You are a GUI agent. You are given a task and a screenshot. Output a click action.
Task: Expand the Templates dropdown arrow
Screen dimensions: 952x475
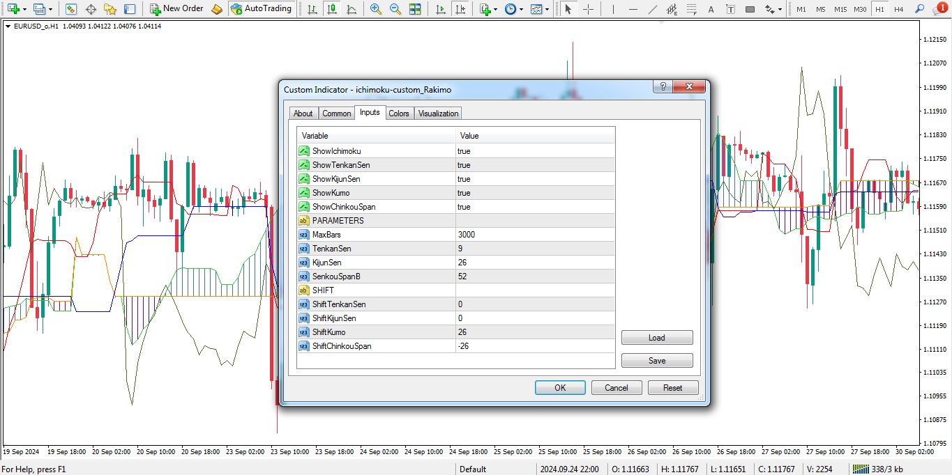click(x=547, y=10)
